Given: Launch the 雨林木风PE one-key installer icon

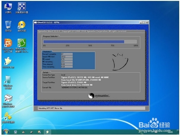Looking at the screenshot, I should tap(22, 46).
